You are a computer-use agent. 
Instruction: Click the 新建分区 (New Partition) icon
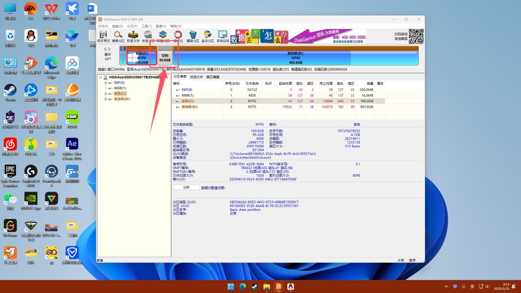[x=163, y=37]
